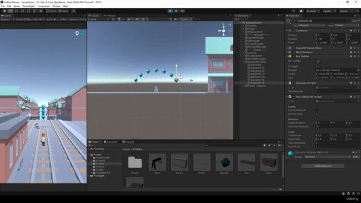Select the Rect tool in the toolbar

[x=29, y=11]
